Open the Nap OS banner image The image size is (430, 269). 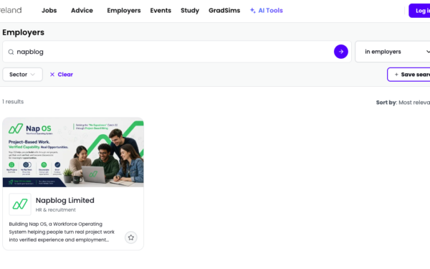73,153
